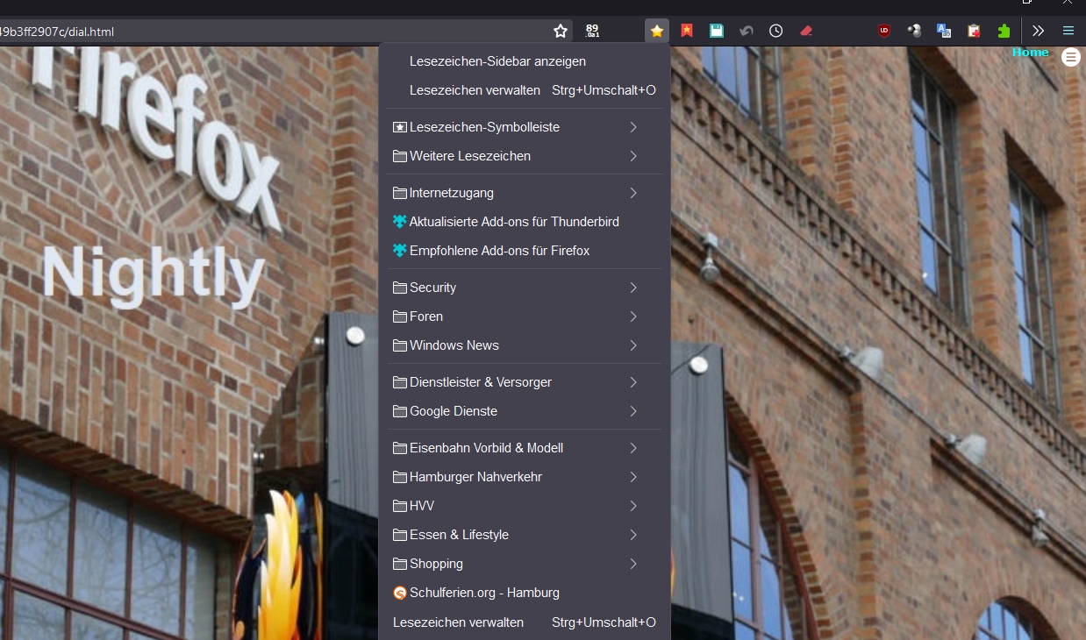
Task: Click the 89 version indicator icon
Action: 592,32
